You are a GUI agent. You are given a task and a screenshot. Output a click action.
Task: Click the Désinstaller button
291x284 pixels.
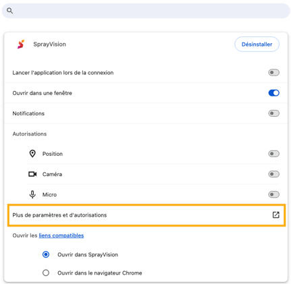point(257,45)
